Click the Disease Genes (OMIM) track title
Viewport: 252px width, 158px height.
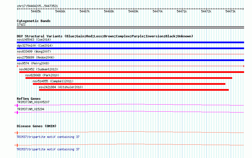coord(37,126)
